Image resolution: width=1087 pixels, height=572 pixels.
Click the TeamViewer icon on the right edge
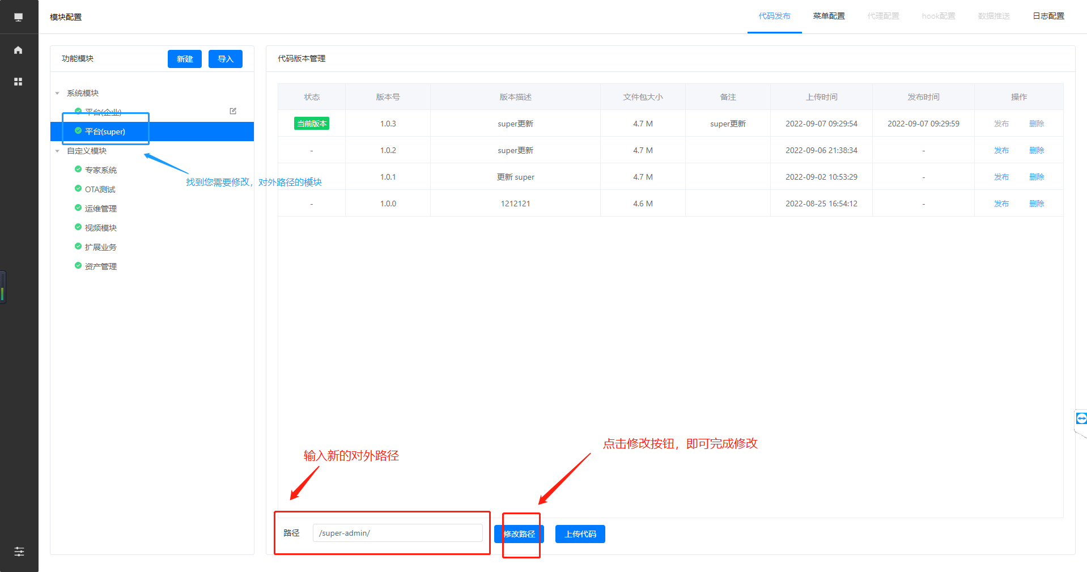(x=1081, y=418)
